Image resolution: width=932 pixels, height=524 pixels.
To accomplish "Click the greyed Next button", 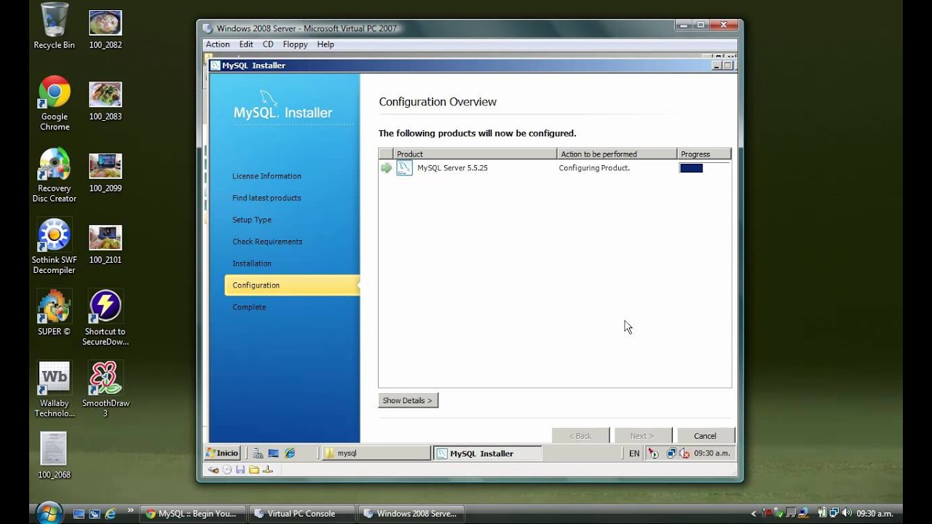I will coord(643,436).
